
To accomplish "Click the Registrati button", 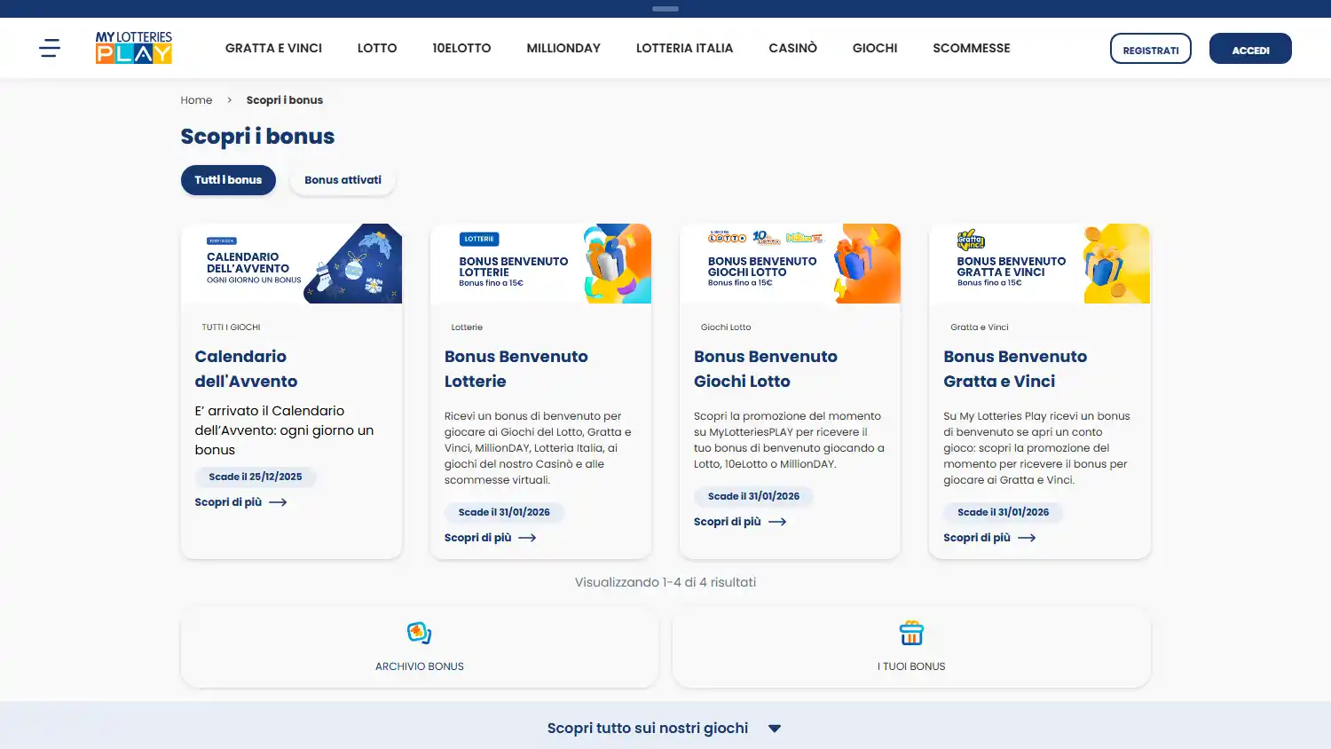I will coord(1151,49).
